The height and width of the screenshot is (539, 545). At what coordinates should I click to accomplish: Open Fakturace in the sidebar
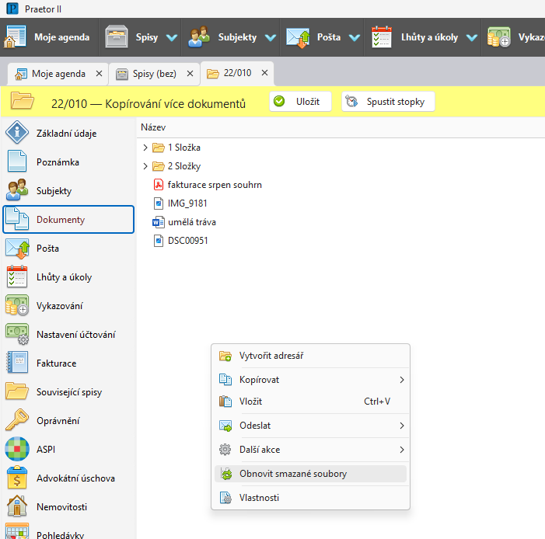(68, 363)
